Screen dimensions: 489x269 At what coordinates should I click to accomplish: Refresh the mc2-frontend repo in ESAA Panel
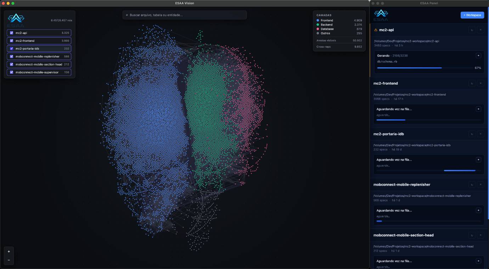point(472,84)
